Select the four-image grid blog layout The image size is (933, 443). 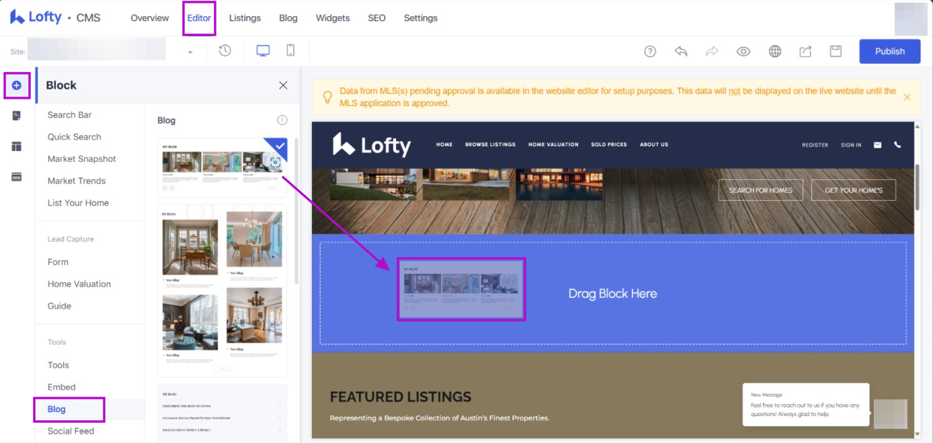pyautogui.click(x=222, y=291)
